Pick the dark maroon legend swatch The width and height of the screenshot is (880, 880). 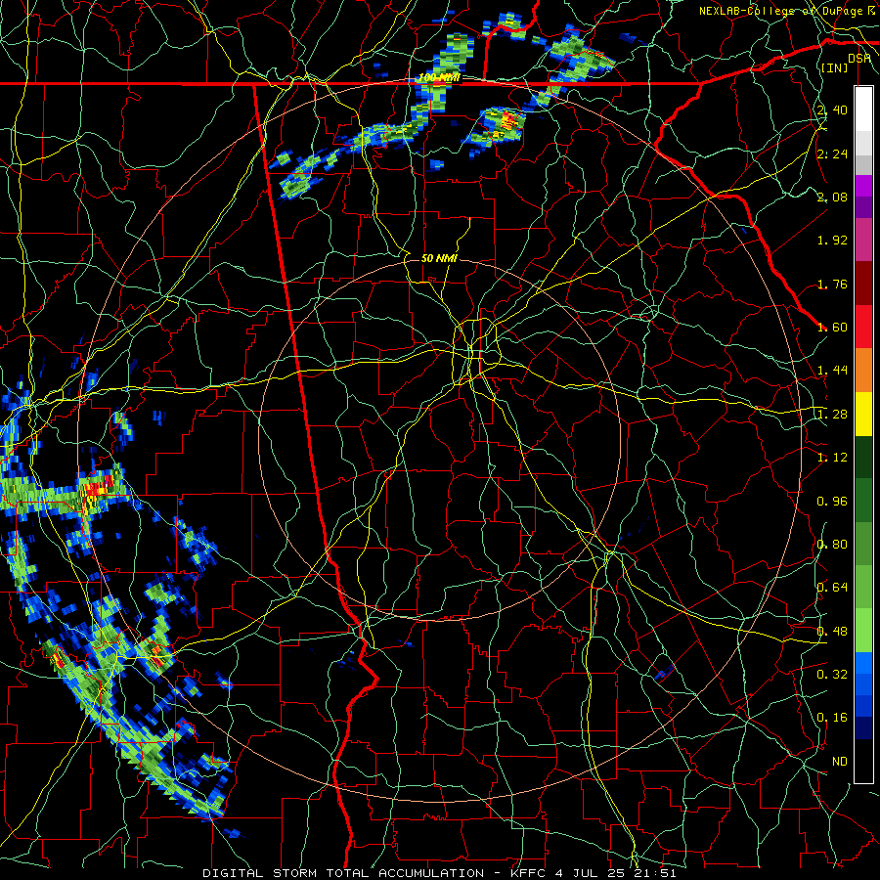coord(863,284)
